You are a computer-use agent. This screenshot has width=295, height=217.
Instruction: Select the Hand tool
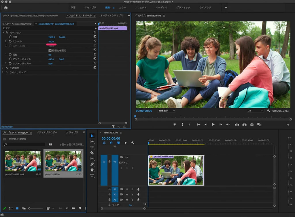pyautogui.click(x=92, y=170)
